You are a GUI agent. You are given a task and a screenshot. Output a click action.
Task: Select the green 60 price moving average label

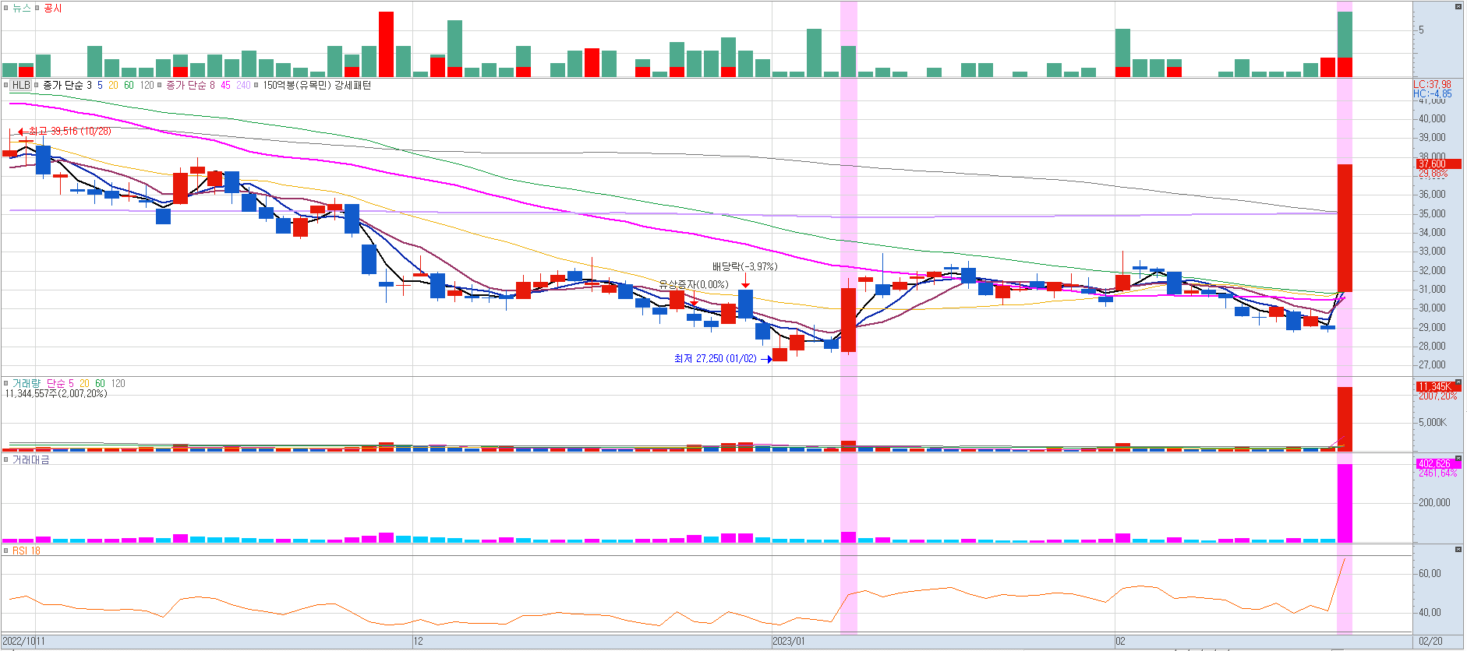[x=129, y=85]
